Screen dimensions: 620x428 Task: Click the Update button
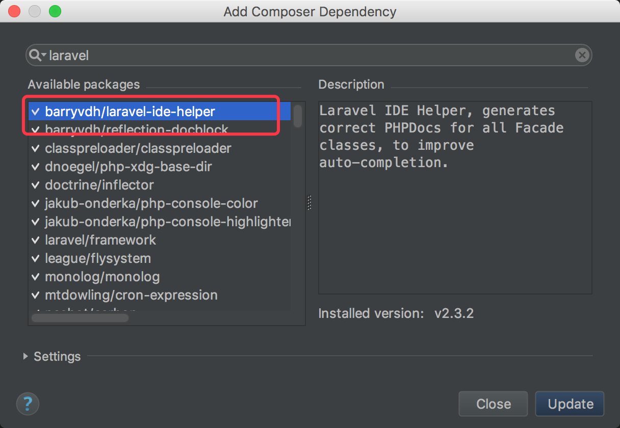(x=570, y=404)
